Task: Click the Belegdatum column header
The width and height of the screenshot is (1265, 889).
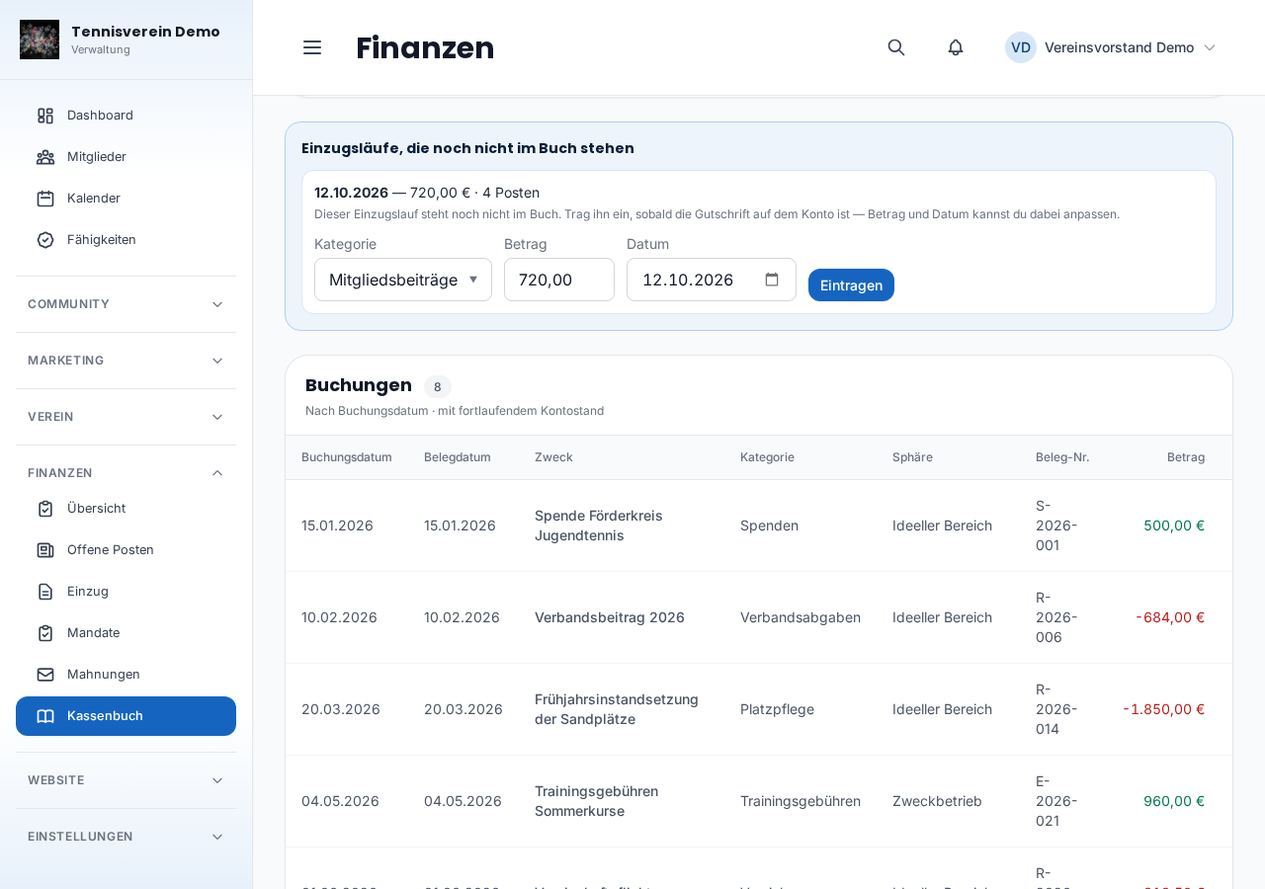Action: click(458, 457)
